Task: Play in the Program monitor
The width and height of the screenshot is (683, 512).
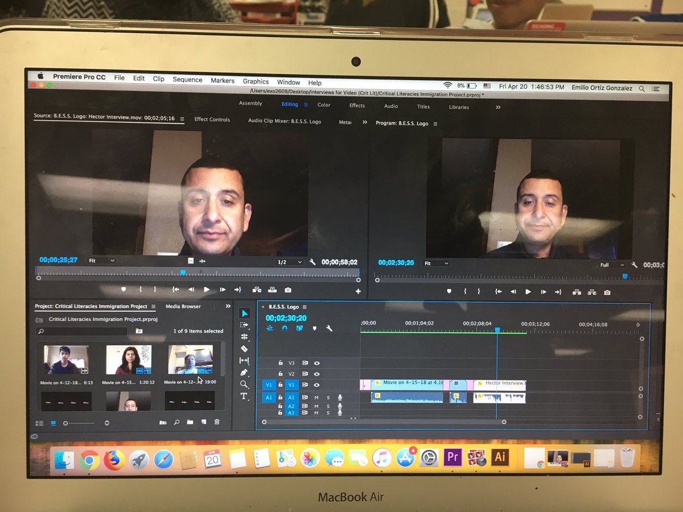Action: pyautogui.click(x=528, y=292)
